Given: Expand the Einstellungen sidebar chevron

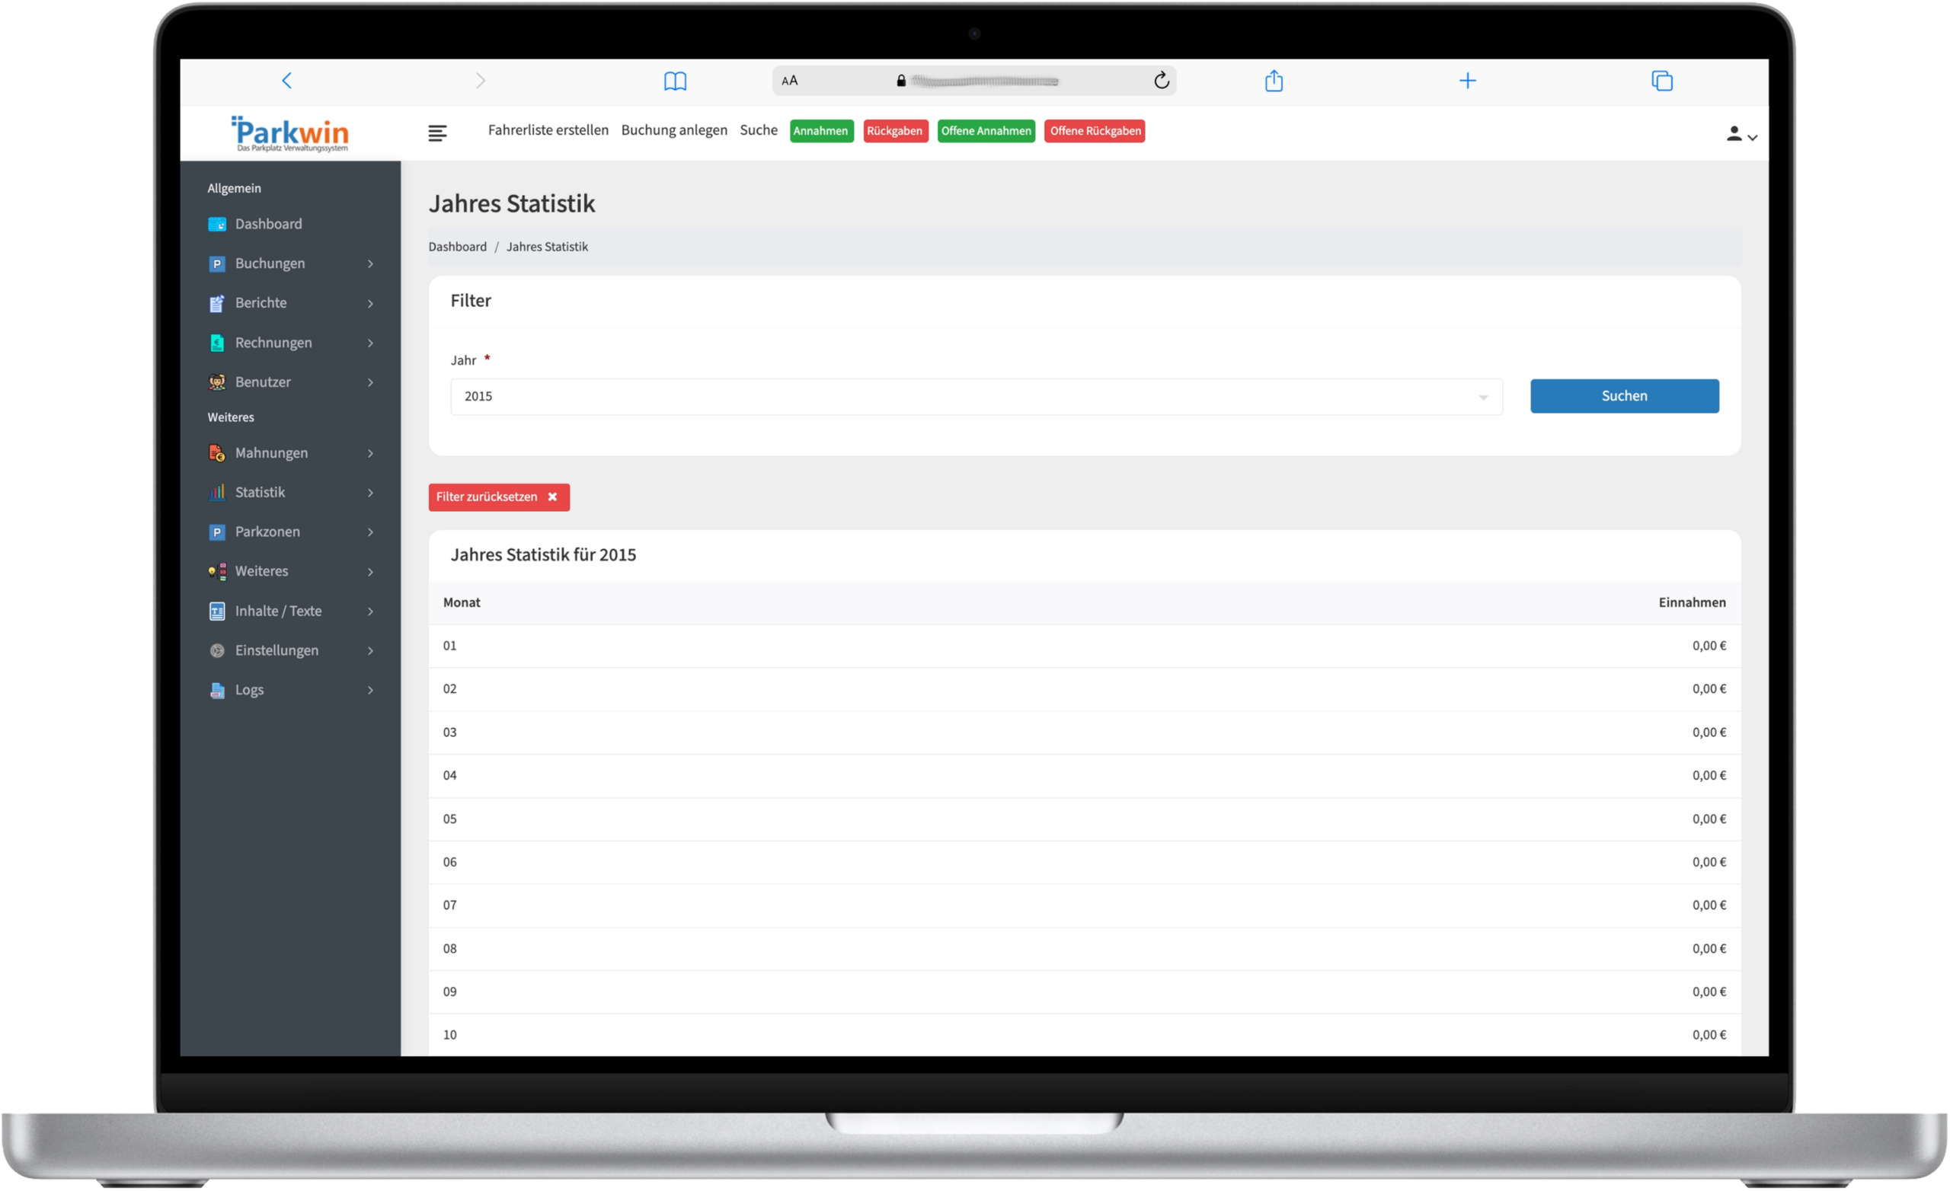Looking at the screenshot, I should [370, 650].
